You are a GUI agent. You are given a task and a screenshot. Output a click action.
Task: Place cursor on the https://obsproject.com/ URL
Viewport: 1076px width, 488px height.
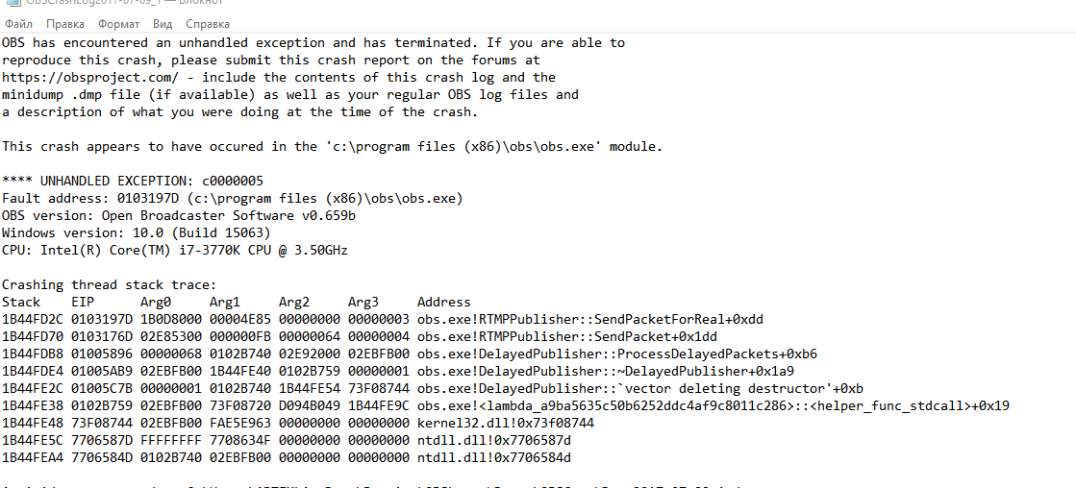pyautogui.click(x=90, y=78)
